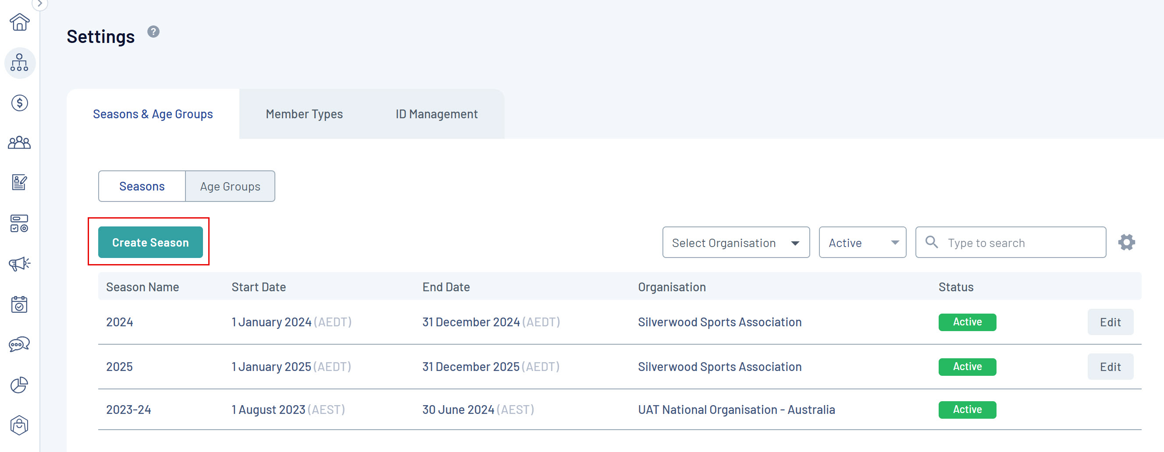Image resolution: width=1164 pixels, height=452 pixels.
Task: Switch to the Member Types tab
Action: [304, 114]
